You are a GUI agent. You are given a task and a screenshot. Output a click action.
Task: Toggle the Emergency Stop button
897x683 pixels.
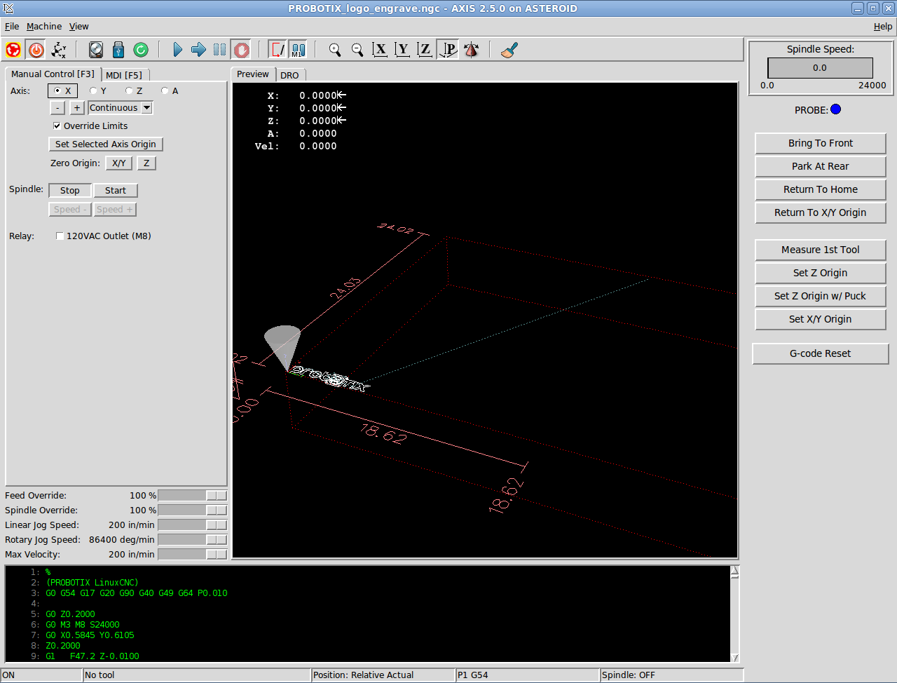pos(13,50)
